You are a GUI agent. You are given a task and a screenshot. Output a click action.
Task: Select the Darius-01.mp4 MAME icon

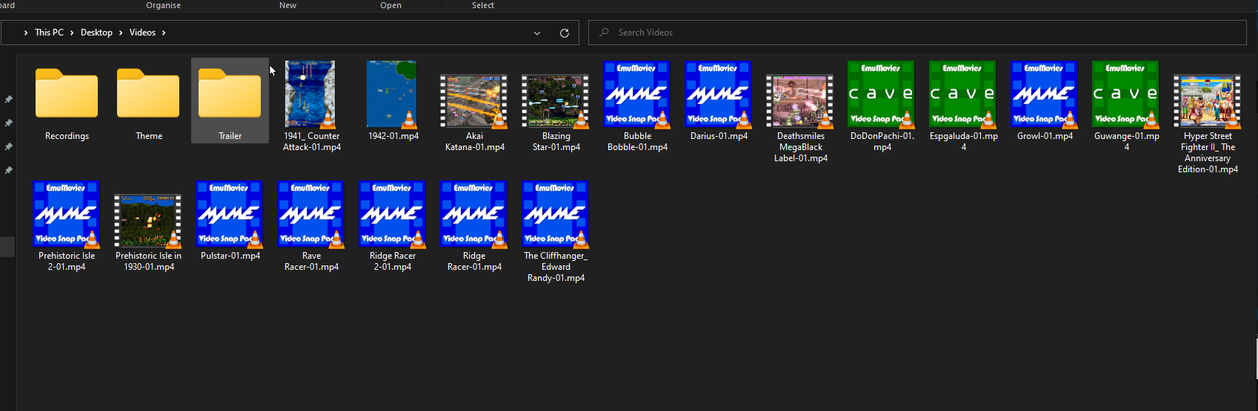pos(719,95)
